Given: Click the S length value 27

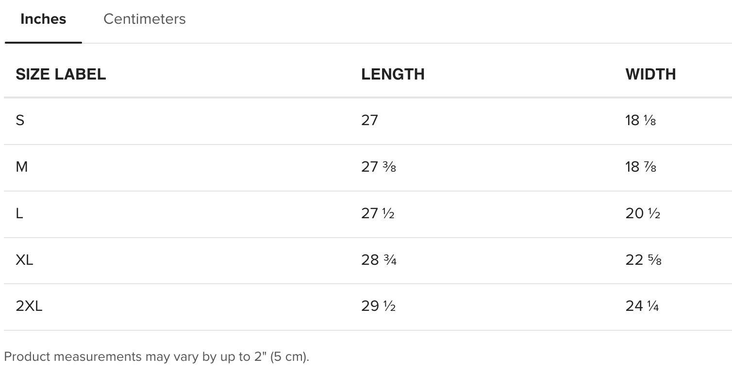Looking at the screenshot, I should tap(369, 120).
